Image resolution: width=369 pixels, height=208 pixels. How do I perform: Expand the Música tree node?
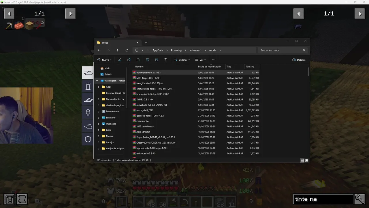[99, 136]
